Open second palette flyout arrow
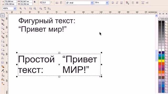 pos(163,14)
